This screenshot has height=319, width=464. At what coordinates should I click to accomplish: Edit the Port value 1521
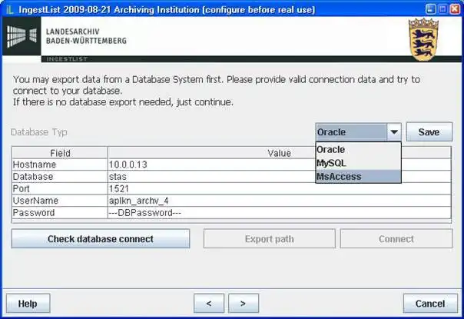(280, 188)
